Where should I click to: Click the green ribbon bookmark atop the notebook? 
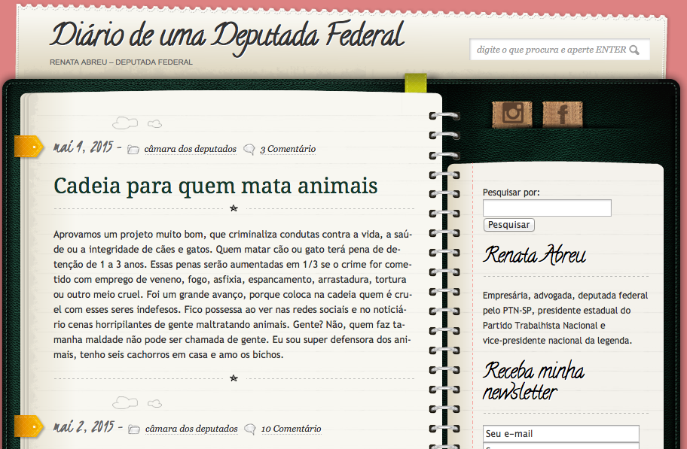[x=415, y=83]
